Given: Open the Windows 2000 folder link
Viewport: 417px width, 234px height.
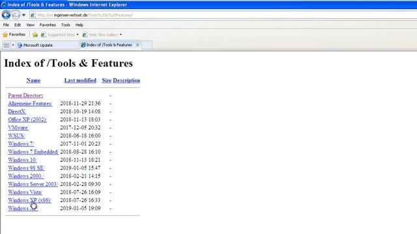Looking at the screenshot, I should (26, 176).
